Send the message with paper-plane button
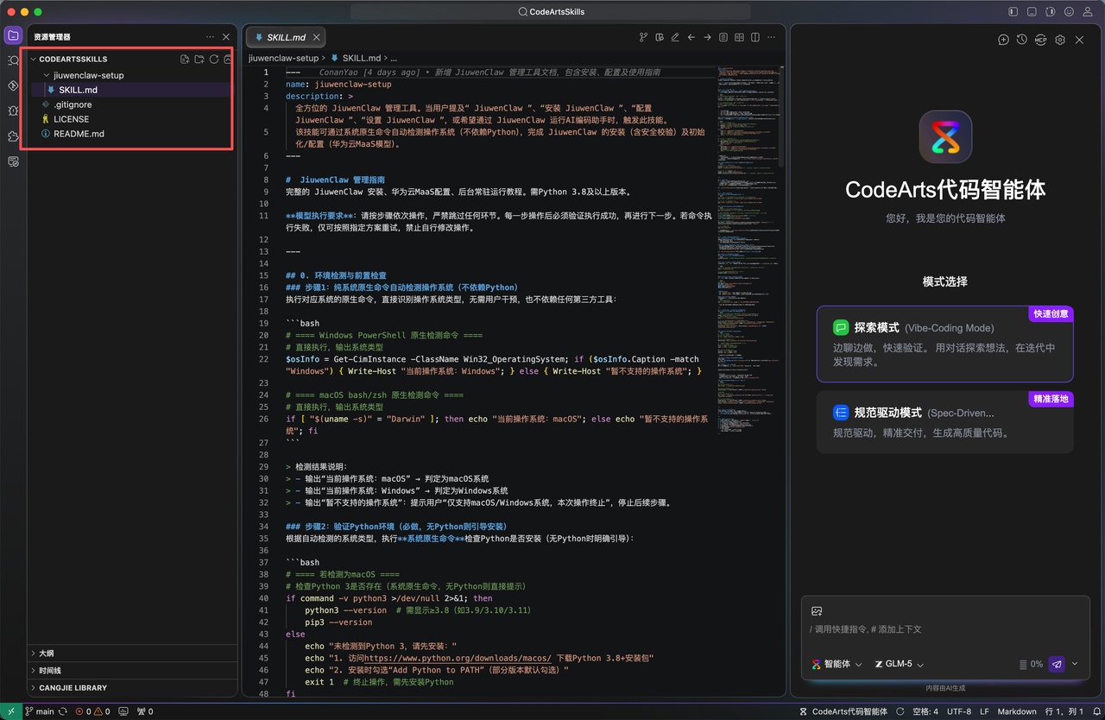Viewport: 1105px width, 720px height. pyautogui.click(x=1057, y=664)
